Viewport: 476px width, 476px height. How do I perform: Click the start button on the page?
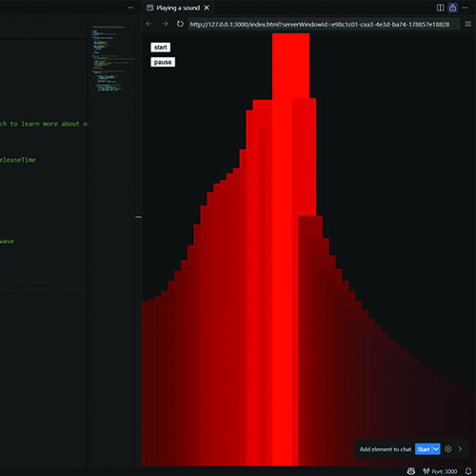click(160, 48)
